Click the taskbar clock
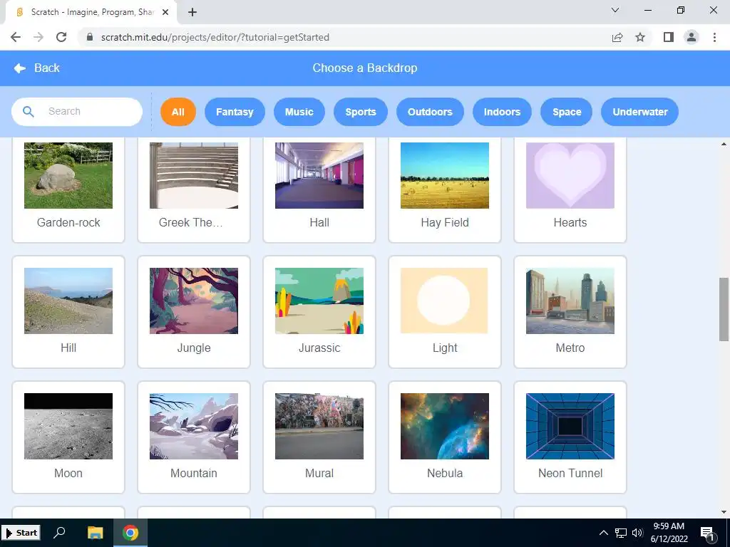Image resolution: width=730 pixels, height=547 pixels. pos(669,533)
